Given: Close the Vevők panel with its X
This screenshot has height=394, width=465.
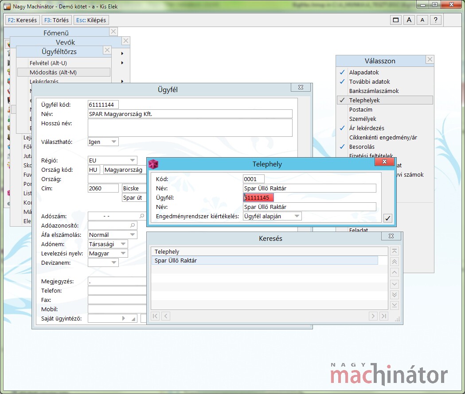Looking at the screenshot, I should tap(126, 41).
